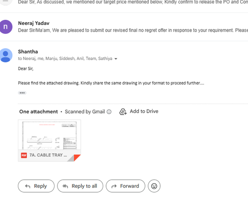
Task: Click the Reply to all button
Action: click(80, 186)
